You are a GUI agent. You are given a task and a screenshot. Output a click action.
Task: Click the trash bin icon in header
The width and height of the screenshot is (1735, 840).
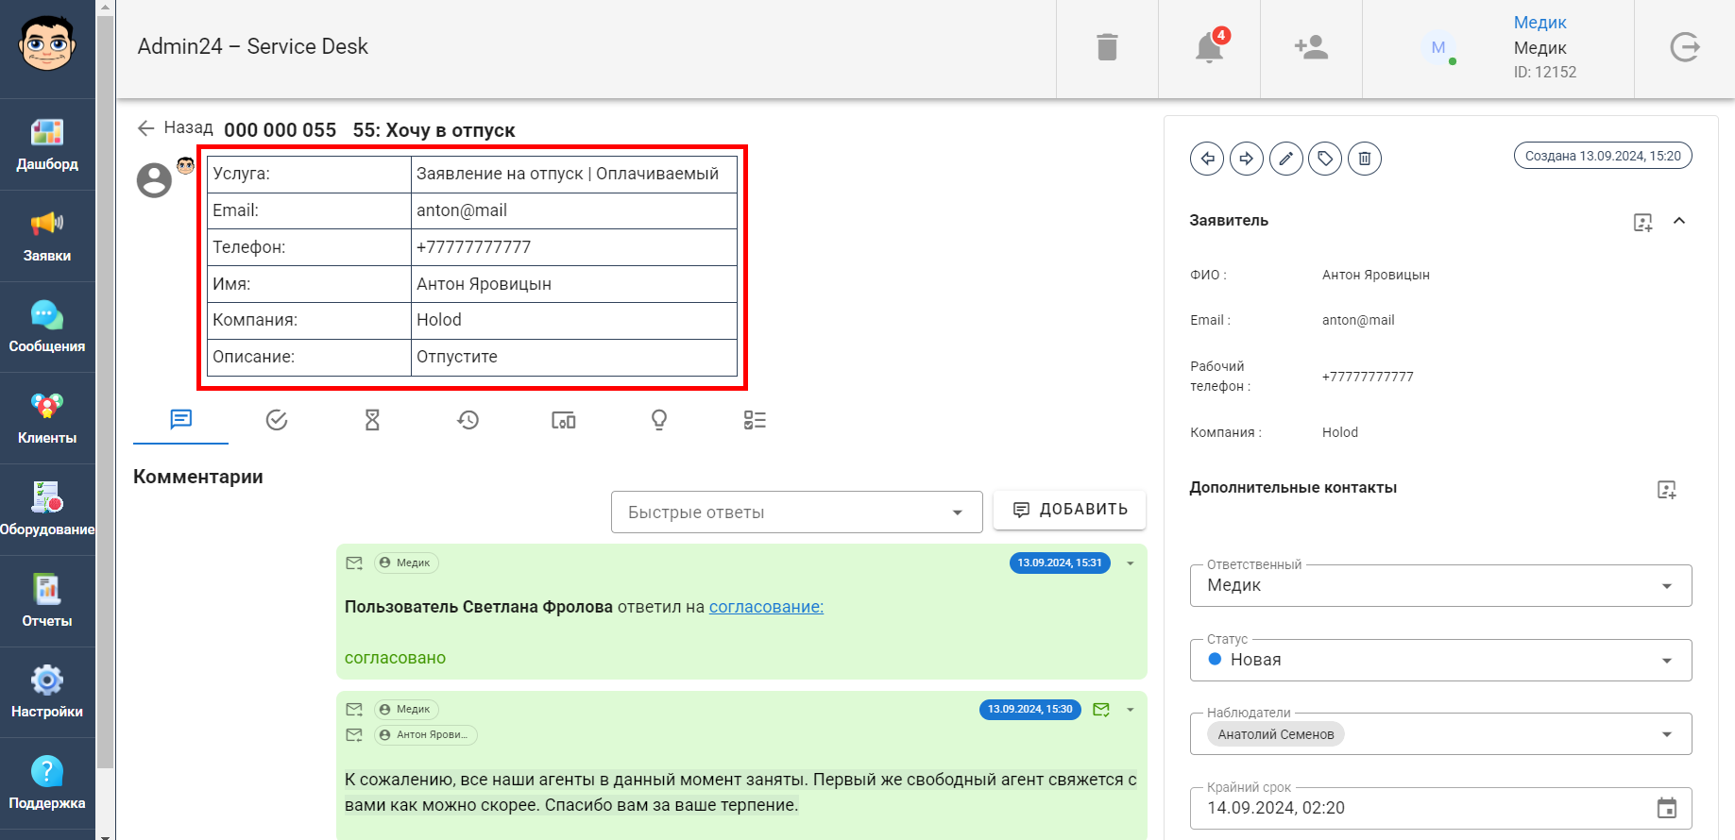1107,47
